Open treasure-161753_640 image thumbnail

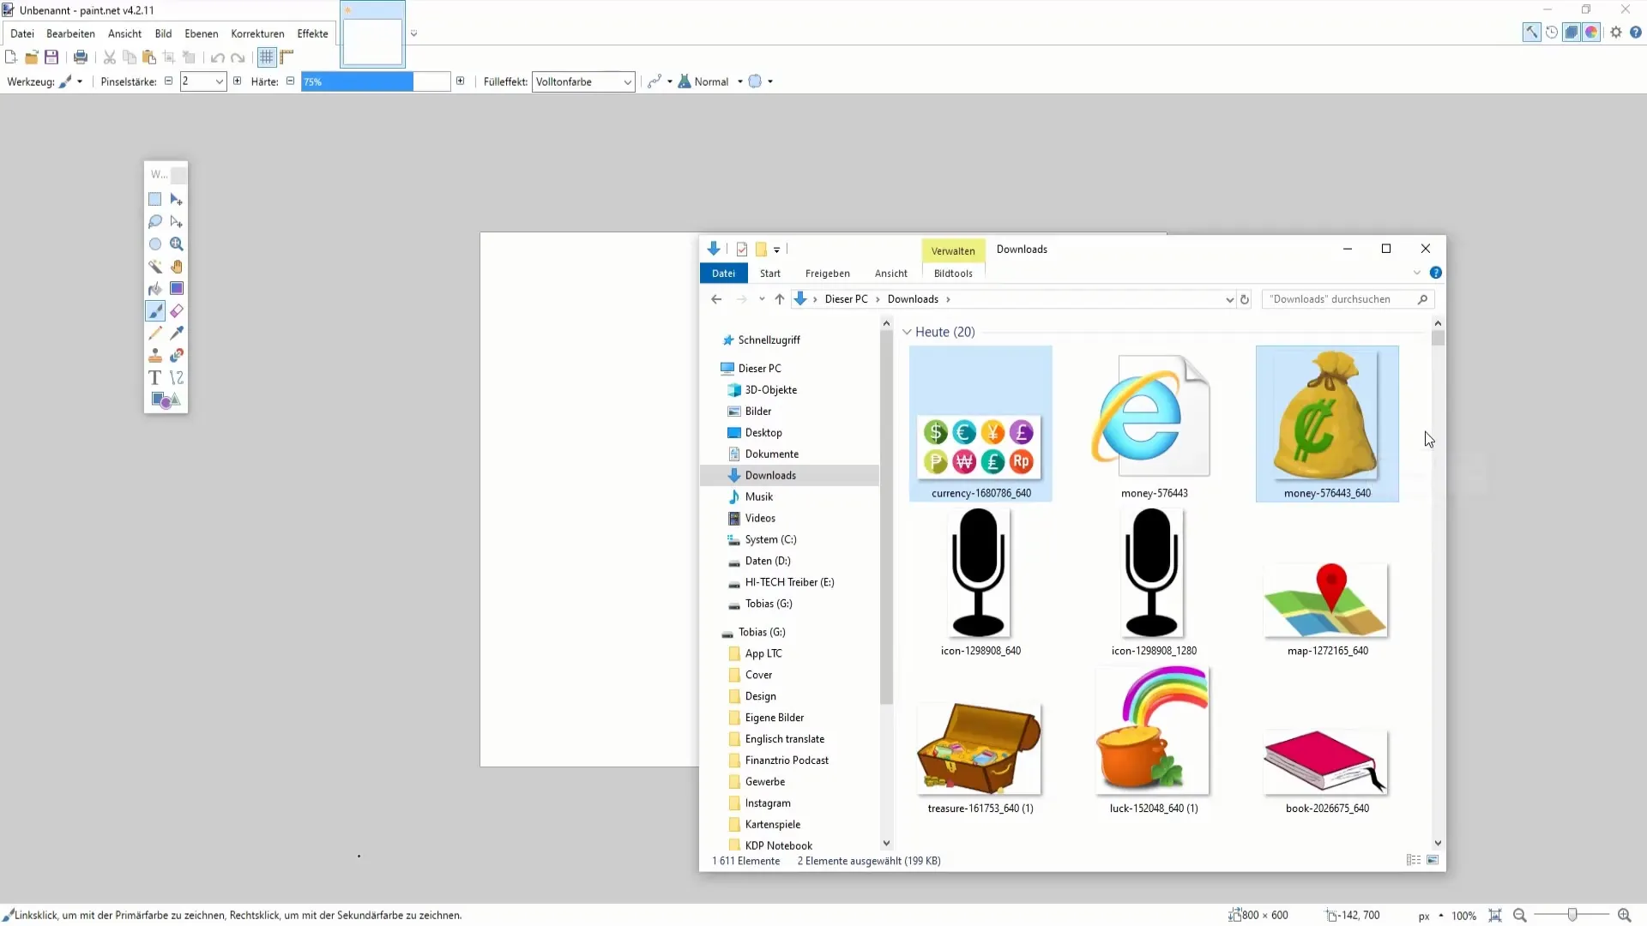[x=980, y=746]
